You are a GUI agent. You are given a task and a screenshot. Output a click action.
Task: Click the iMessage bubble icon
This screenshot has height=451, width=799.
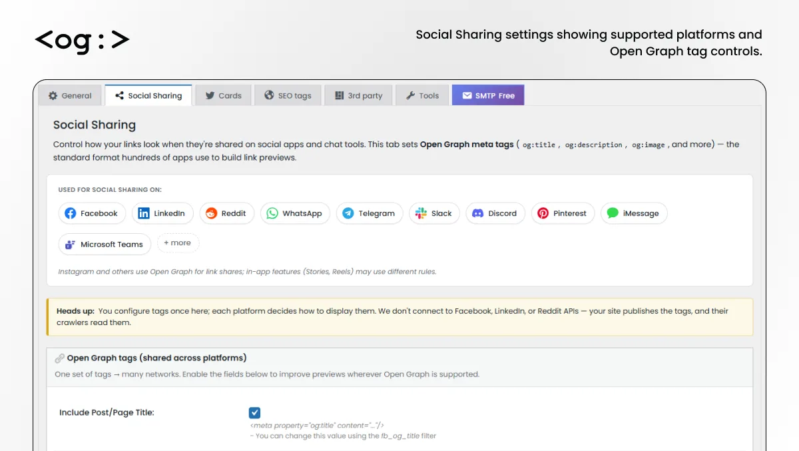click(x=613, y=213)
